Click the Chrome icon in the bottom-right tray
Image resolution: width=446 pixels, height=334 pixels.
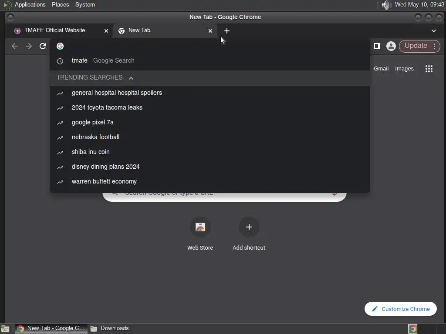(x=412, y=329)
